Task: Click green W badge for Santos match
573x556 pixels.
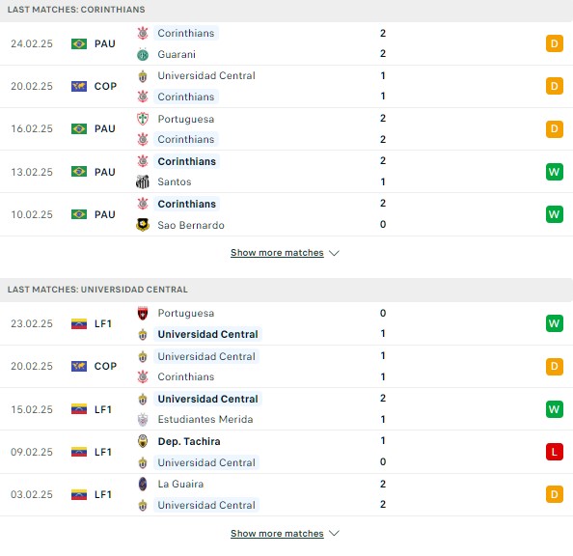Action: coord(555,172)
